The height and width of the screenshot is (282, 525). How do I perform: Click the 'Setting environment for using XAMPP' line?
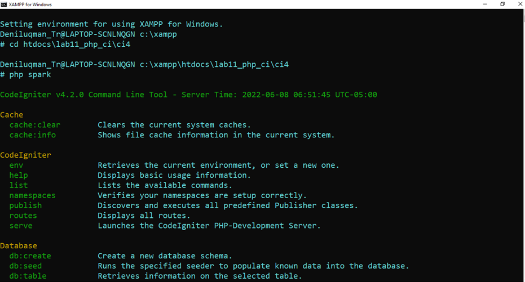(x=112, y=24)
